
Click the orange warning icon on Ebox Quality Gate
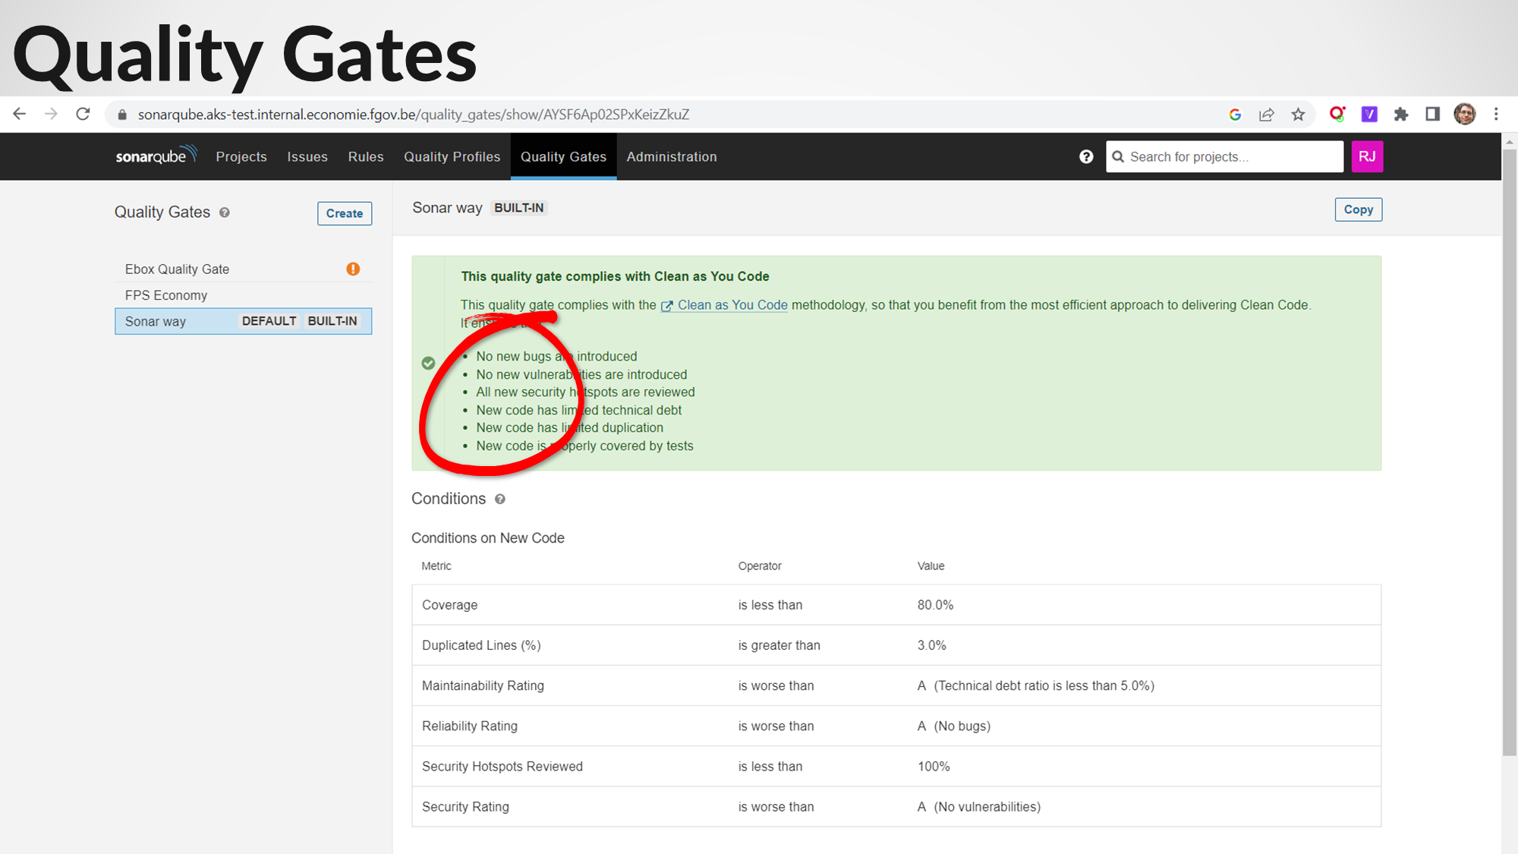point(353,269)
